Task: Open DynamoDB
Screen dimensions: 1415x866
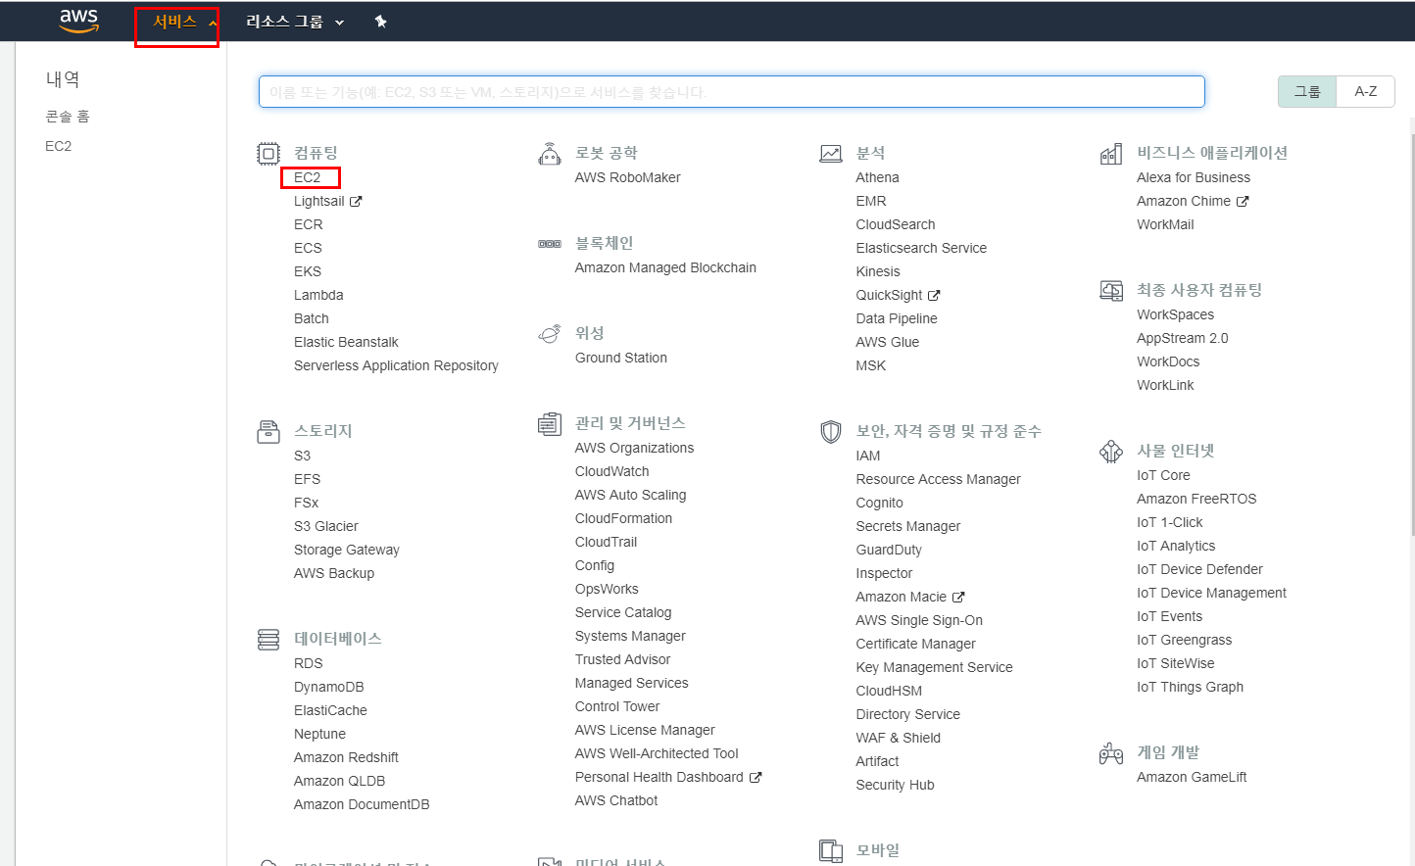Action: pos(328,687)
